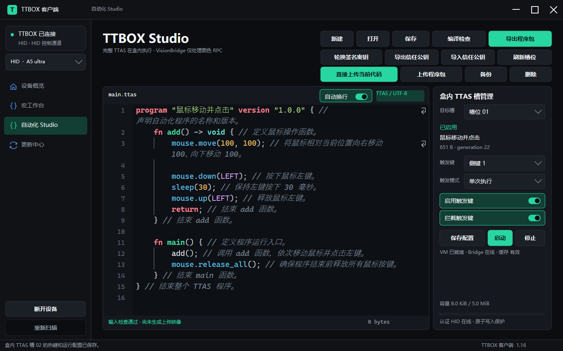Click 上传程序包 button

coord(431,74)
